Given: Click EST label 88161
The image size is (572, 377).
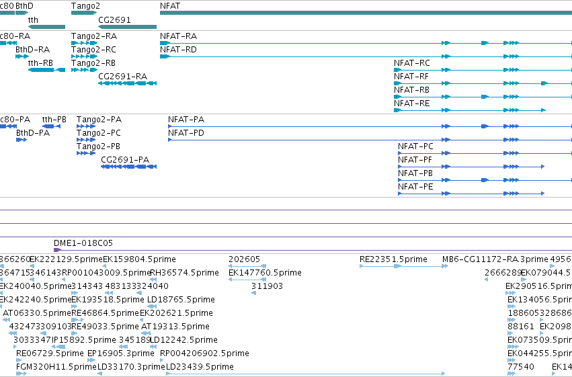Looking at the screenshot, I should 521,327.
